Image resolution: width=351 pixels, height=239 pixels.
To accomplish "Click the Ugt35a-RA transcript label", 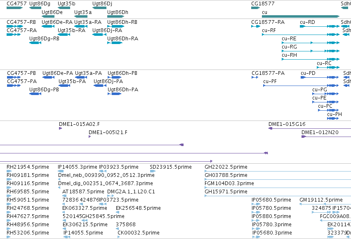I will tap(88, 22).
